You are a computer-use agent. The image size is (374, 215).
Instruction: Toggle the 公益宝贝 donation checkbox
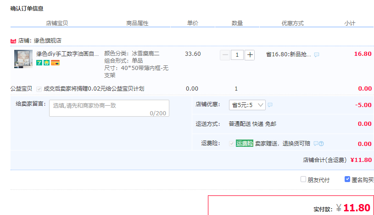[x=39, y=89]
